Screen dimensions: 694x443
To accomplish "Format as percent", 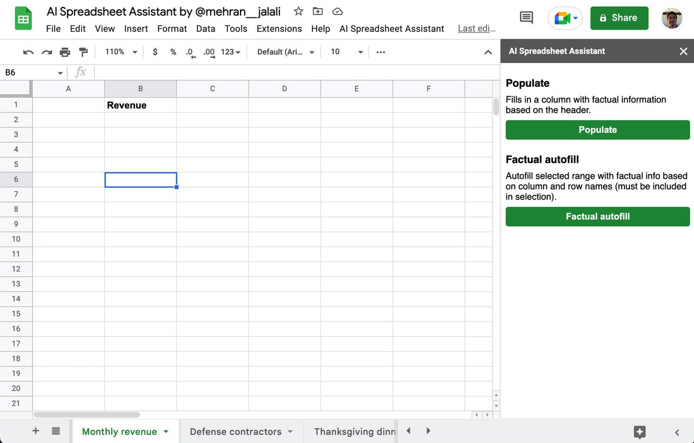I will point(173,52).
